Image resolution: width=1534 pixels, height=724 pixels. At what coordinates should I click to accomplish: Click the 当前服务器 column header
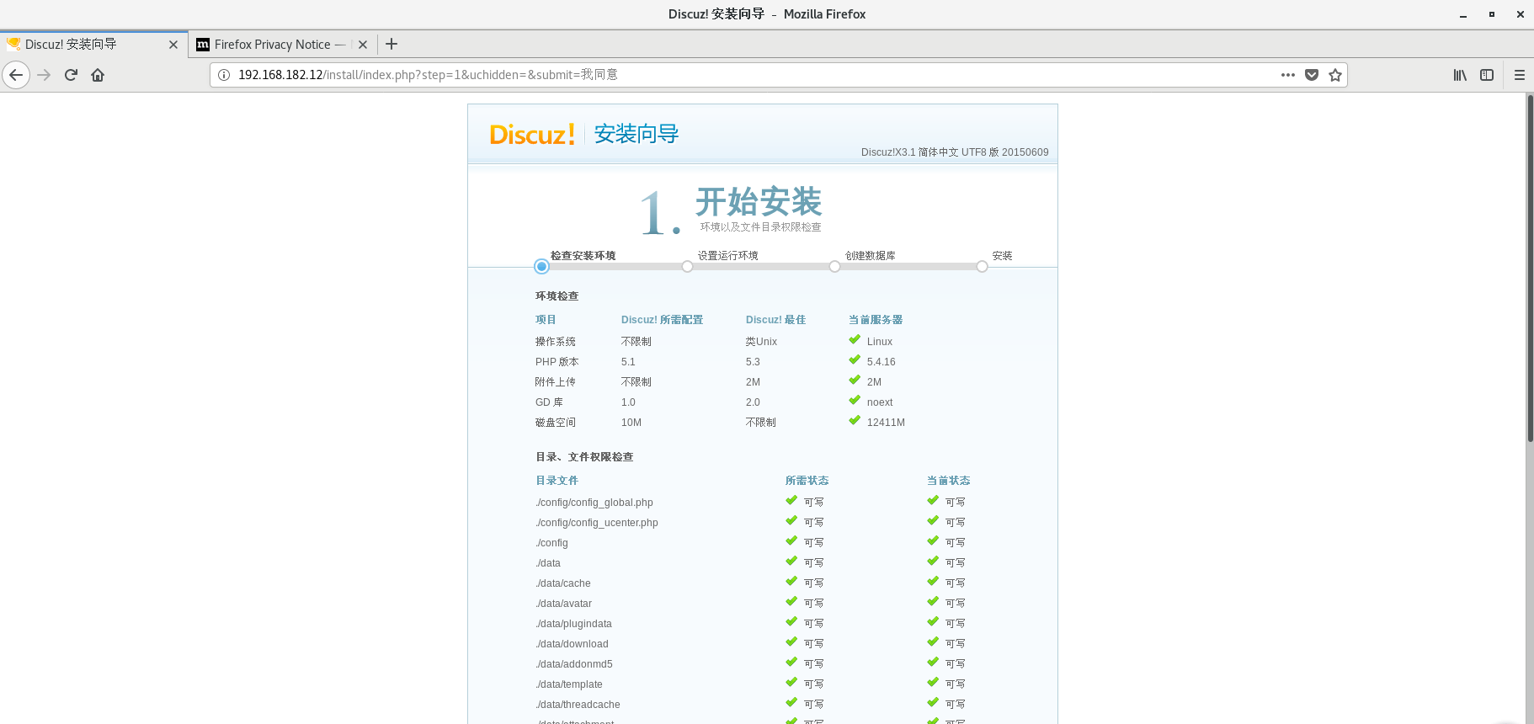click(x=876, y=320)
